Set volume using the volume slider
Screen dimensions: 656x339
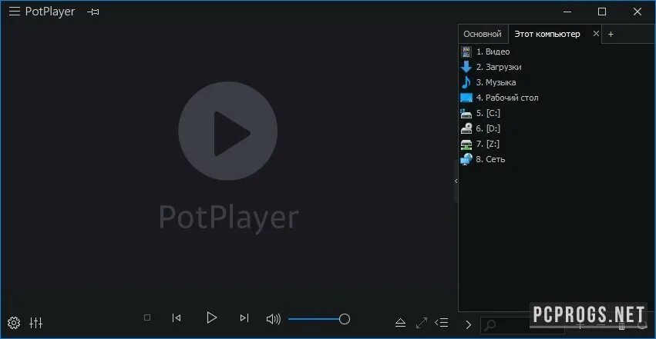click(319, 320)
